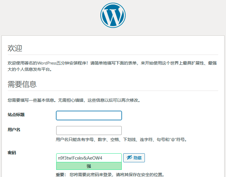Click the username rules hint text below 用户名
The width and height of the screenshot is (226, 177).
coord(121,139)
